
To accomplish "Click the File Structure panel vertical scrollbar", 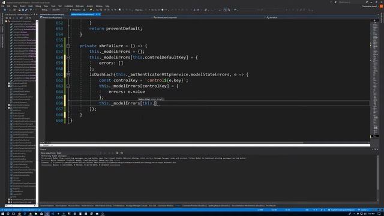I will (x=37, y=113).
